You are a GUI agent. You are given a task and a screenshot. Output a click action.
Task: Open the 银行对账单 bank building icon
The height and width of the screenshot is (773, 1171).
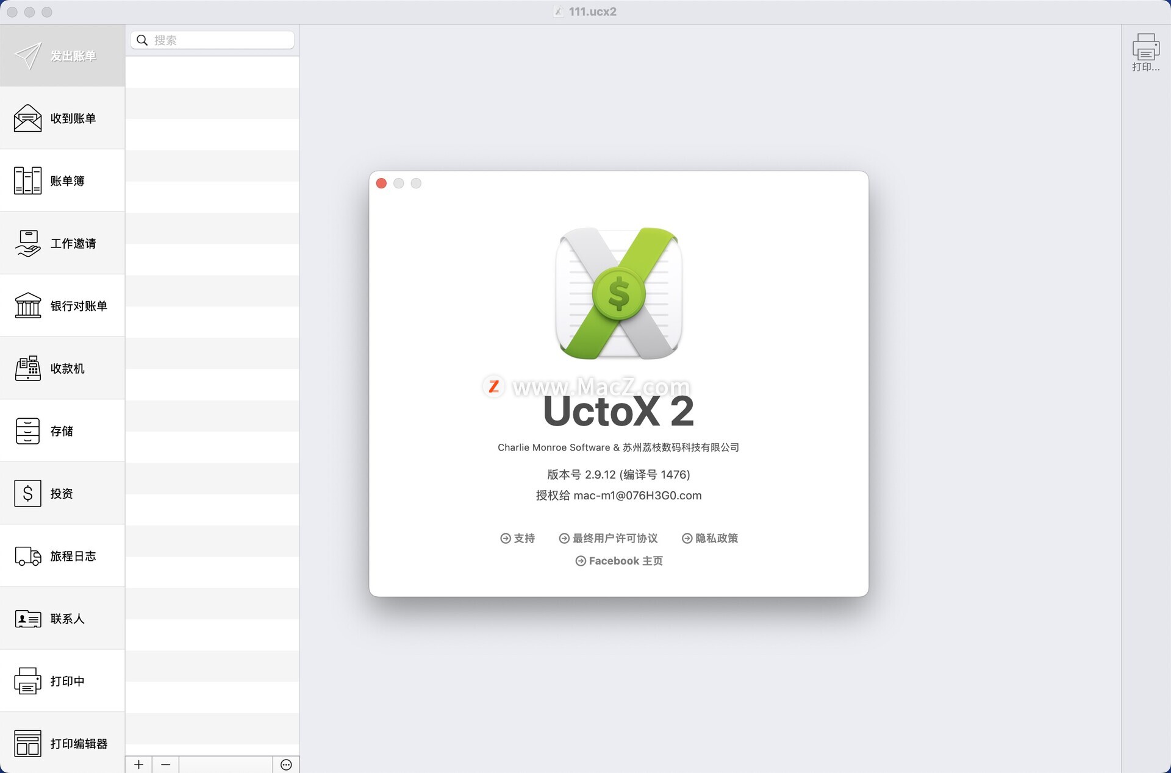pyautogui.click(x=27, y=305)
